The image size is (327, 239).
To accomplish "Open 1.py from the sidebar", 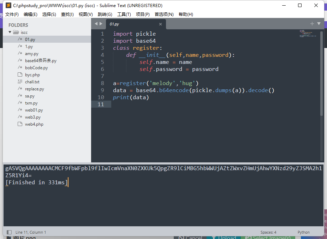I will (29, 47).
